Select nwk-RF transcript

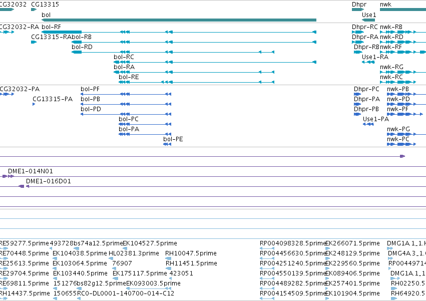(x=403, y=52)
